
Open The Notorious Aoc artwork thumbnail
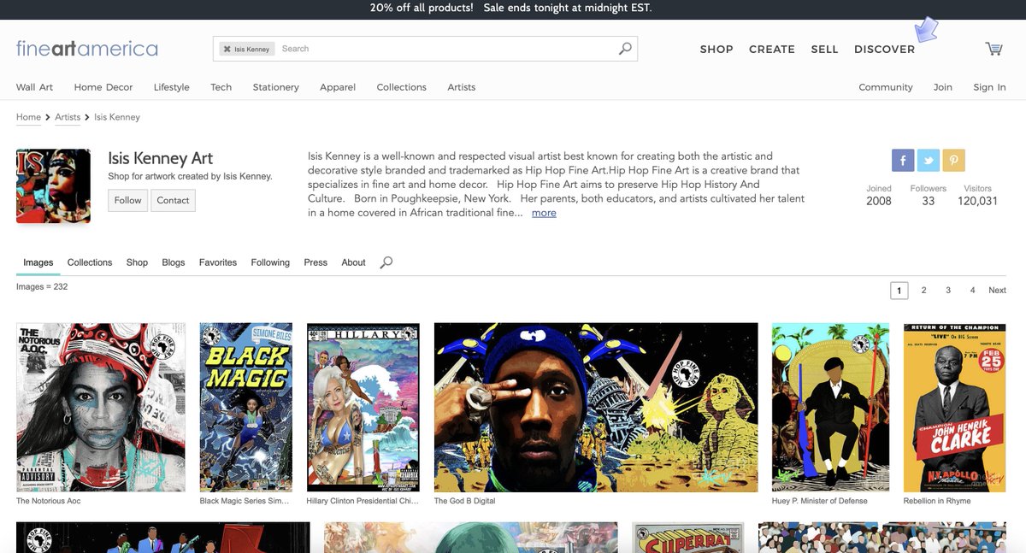pyautogui.click(x=101, y=407)
